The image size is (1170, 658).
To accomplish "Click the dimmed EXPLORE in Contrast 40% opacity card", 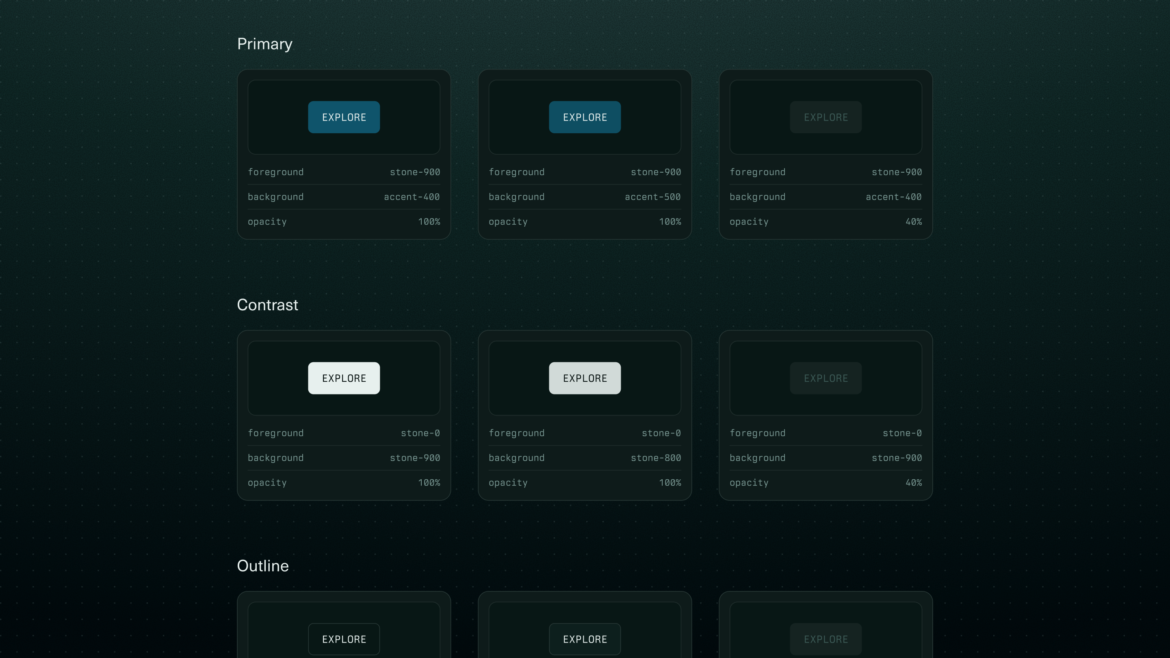I will pyautogui.click(x=826, y=378).
